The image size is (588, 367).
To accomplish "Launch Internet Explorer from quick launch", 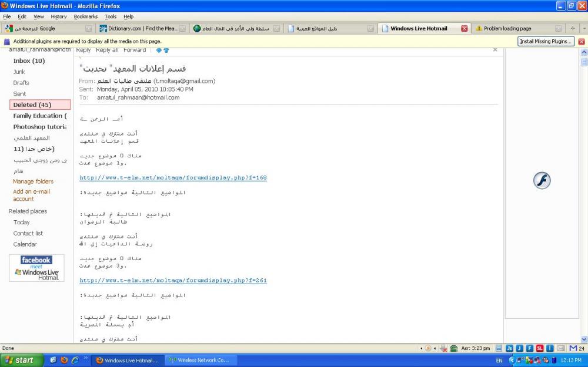I will tap(75, 360).
